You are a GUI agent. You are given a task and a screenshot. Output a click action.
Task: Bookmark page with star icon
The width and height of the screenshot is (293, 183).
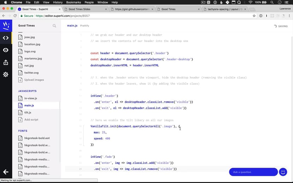(254, 16)
